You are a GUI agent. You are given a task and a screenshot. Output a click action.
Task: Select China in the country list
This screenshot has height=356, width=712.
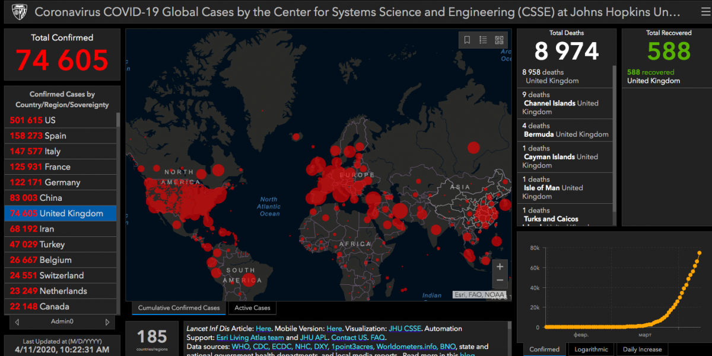pyautogui.click(x=61, y=198)
